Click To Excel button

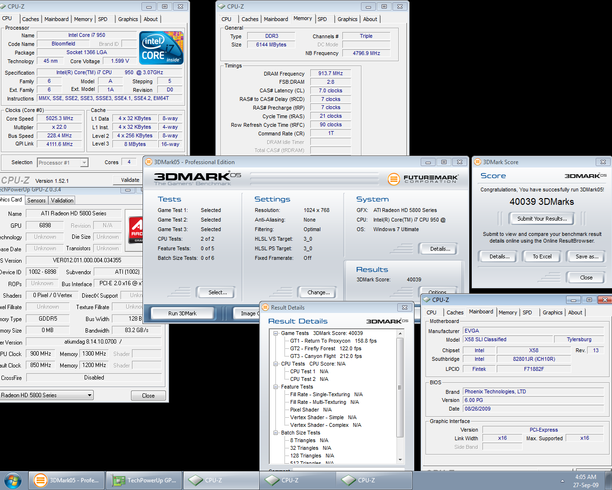click(542, 256)
